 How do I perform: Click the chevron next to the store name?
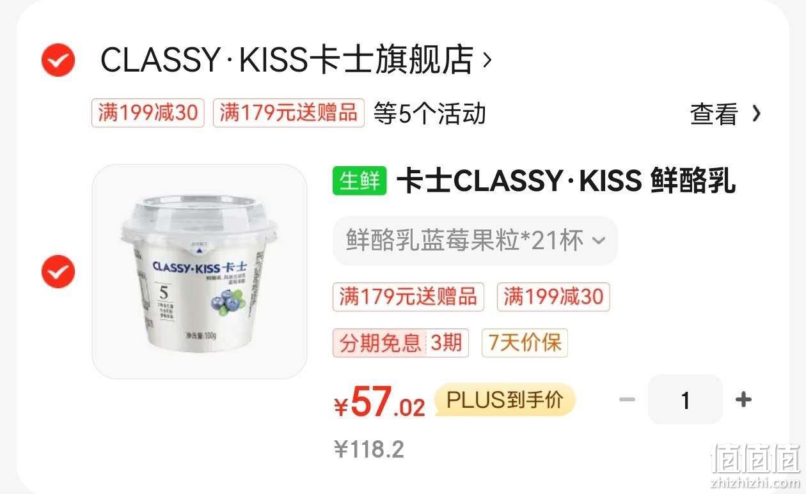[x=487, y=61]
